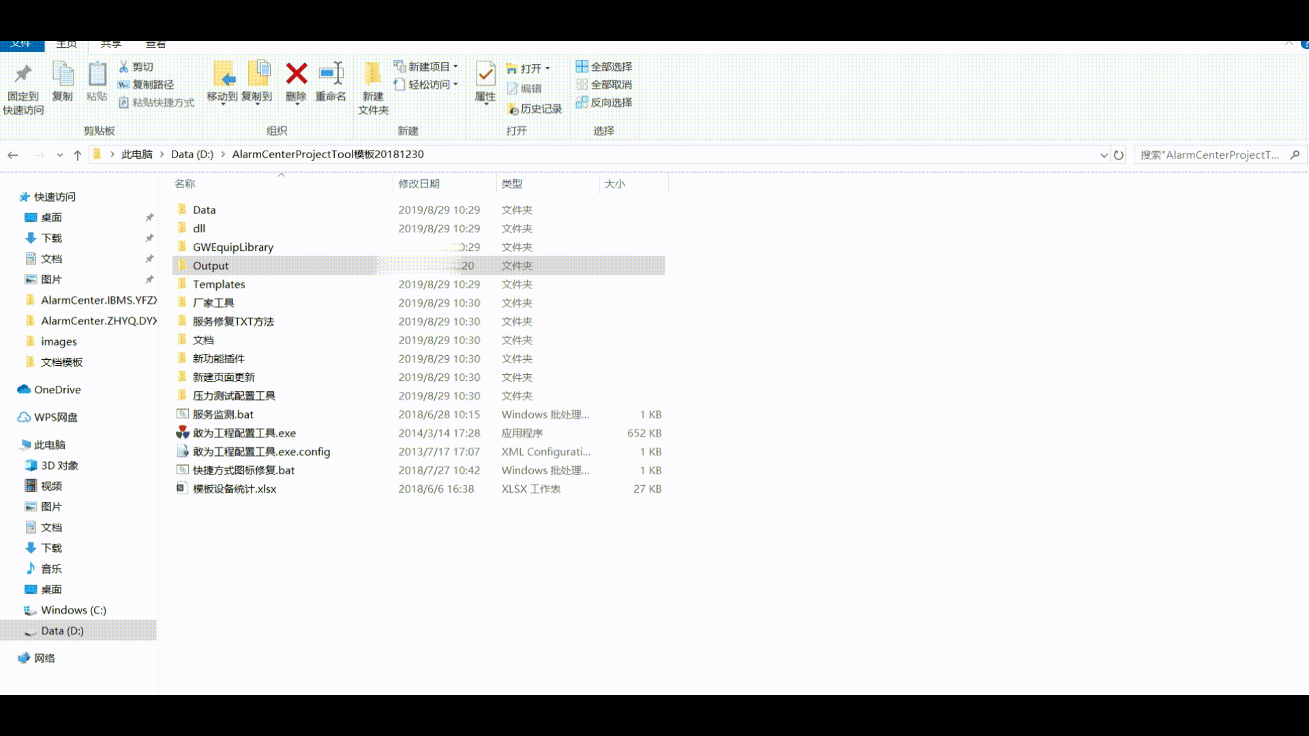Click the Invert Selection option
The image size is (1309, 736).
[x=604, y=102]
